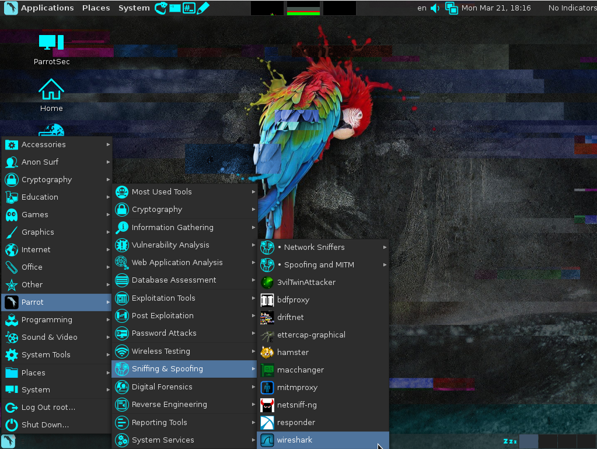Image resolution: width=597 pixels, height=449 pixels.
Task: Click the Cryptography lock icon in Parrot submenu
Action: tap(122, 210)
